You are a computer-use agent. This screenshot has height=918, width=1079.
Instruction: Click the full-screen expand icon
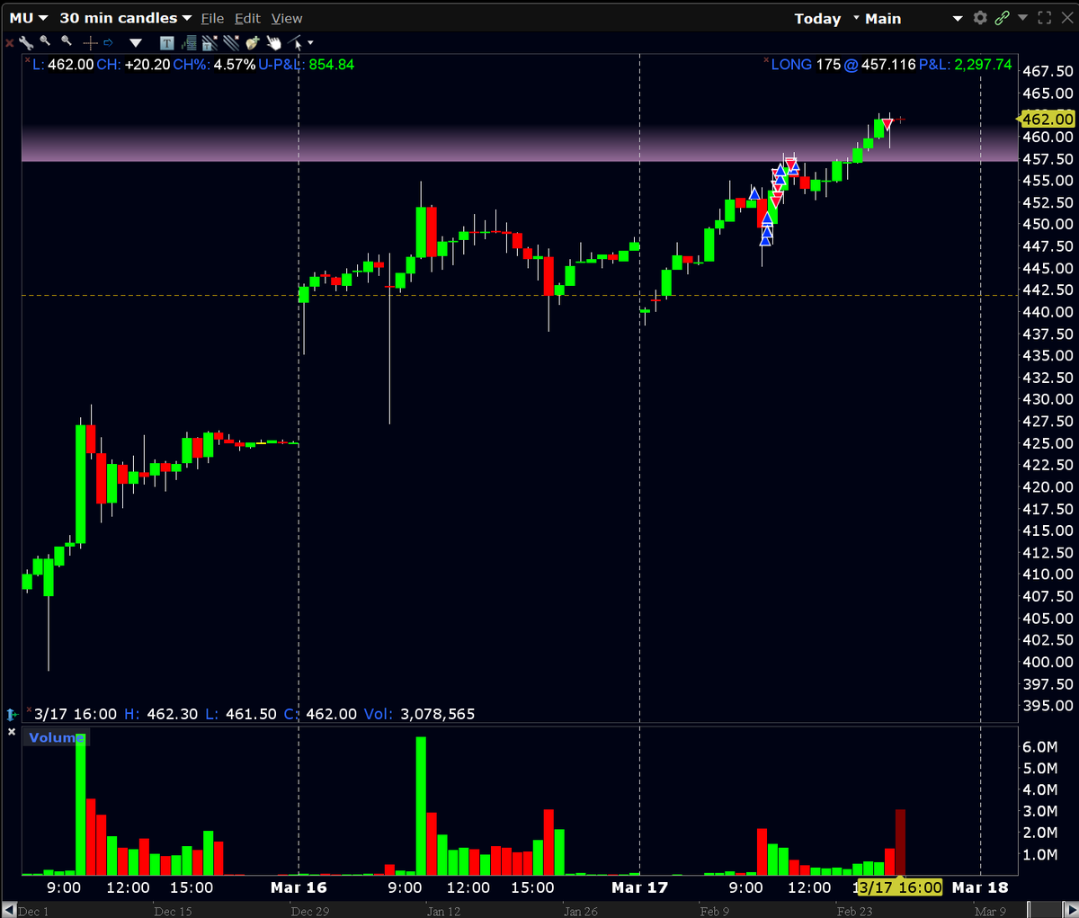[x=1044, y=17]
